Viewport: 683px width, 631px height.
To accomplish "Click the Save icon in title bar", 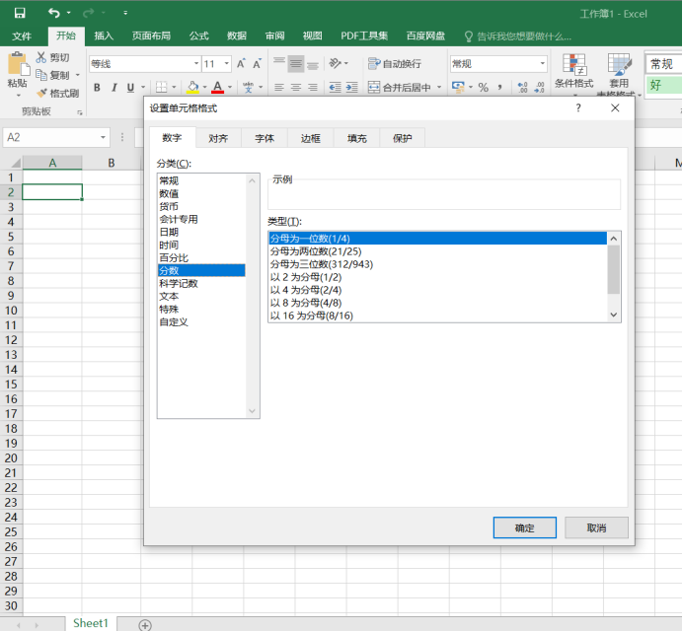I will (20, 13).
